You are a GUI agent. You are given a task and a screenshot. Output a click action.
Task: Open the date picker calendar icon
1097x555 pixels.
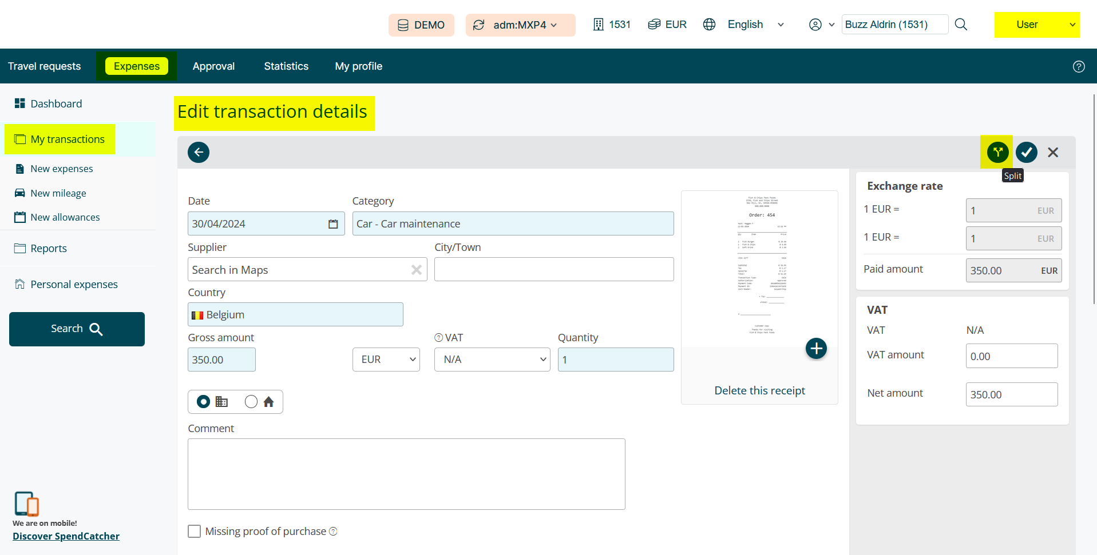coord(333,224)
